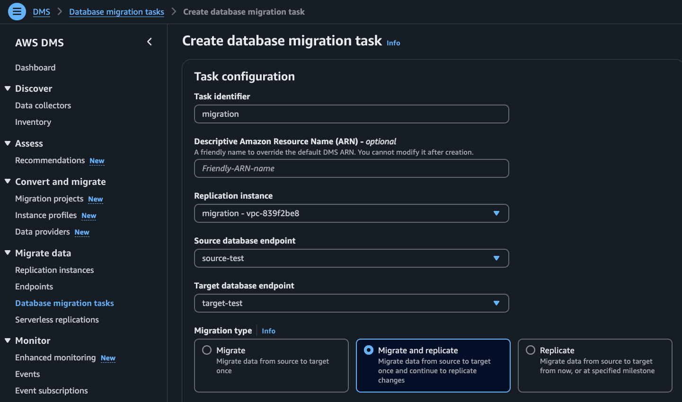Collapse the Assess section triangle

point(8,143)
